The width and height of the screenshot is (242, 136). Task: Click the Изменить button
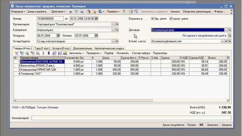123,53
